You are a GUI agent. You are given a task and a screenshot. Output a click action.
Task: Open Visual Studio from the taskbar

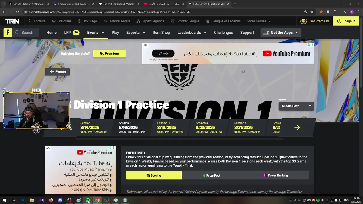[42, 200]
